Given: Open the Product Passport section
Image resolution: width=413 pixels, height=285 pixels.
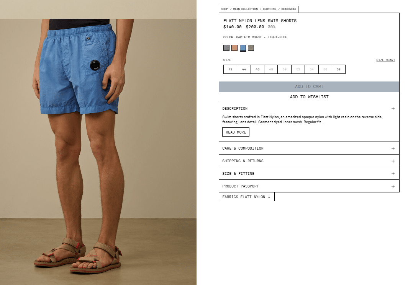Looking at the screenshot, I should point(309,186).
